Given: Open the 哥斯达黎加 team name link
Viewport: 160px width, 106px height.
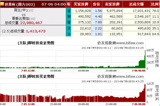Looking at the screenshot, I should pyautogui.click(x=20, y=18).
